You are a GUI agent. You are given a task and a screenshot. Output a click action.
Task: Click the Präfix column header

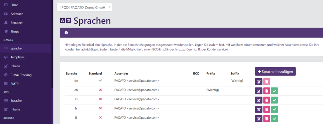point(211,74)
